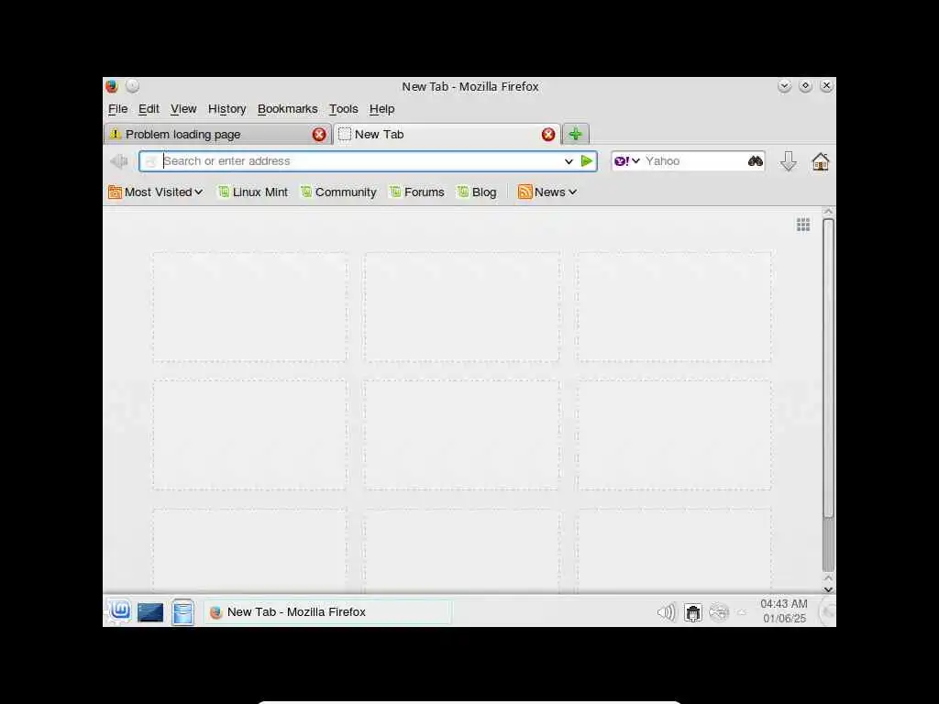
Task: Go to the Home page icon
Action: (x=820, y=161)
